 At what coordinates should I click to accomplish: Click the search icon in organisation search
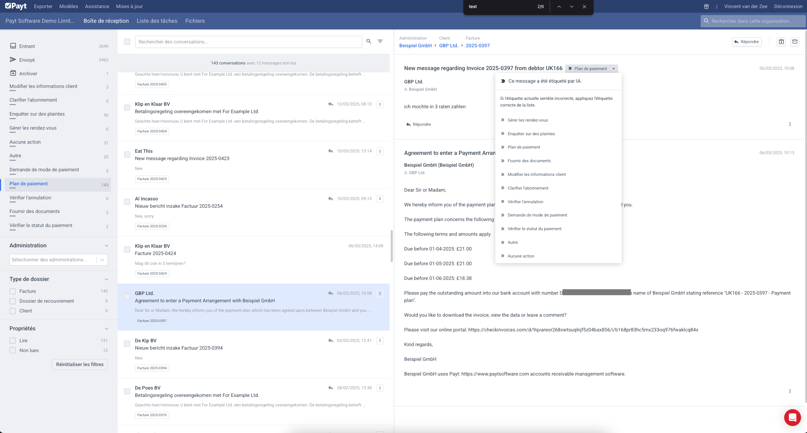click(706, 21)
